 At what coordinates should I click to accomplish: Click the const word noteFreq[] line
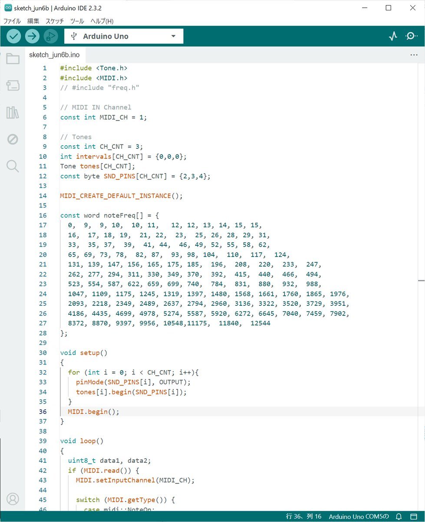pyautogui.click(x=110, y=215)
